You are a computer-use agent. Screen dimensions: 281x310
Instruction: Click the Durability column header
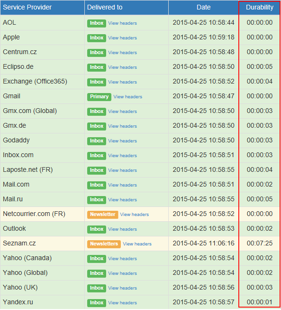(x=260, y=7)
